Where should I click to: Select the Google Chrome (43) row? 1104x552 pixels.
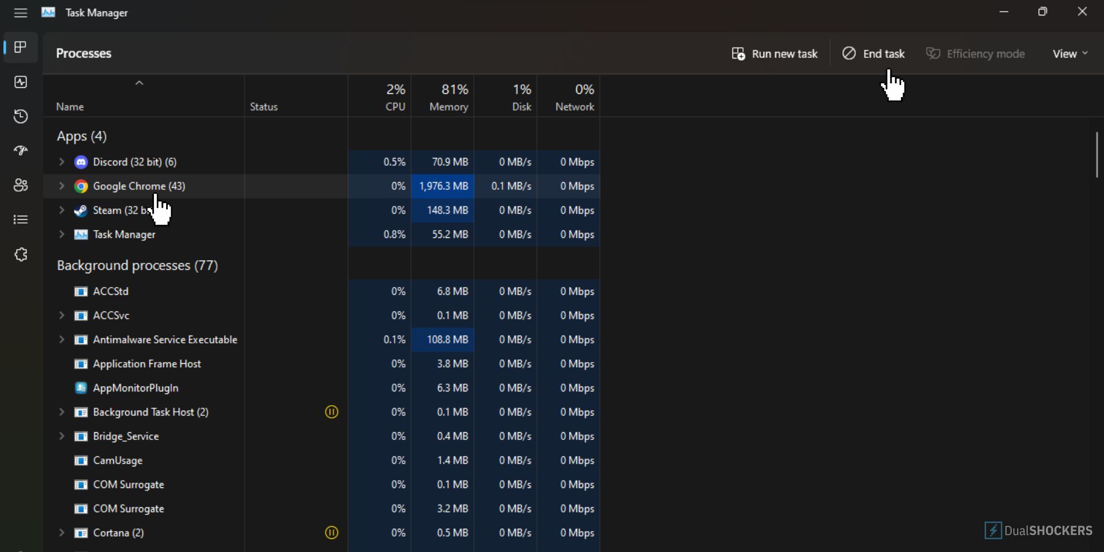tap(322, 187)
